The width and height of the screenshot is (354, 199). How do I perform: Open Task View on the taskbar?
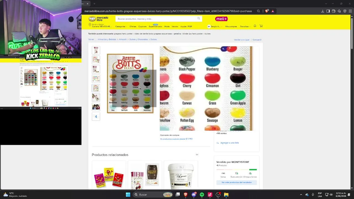tap(178, 195)
